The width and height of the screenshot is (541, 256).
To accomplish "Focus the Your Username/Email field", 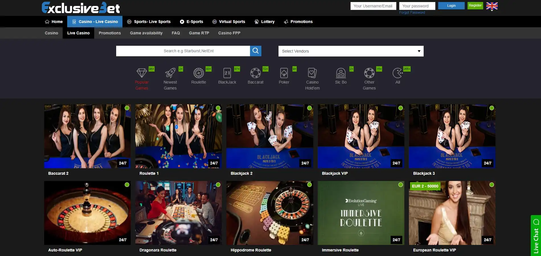I will point(373,6).
